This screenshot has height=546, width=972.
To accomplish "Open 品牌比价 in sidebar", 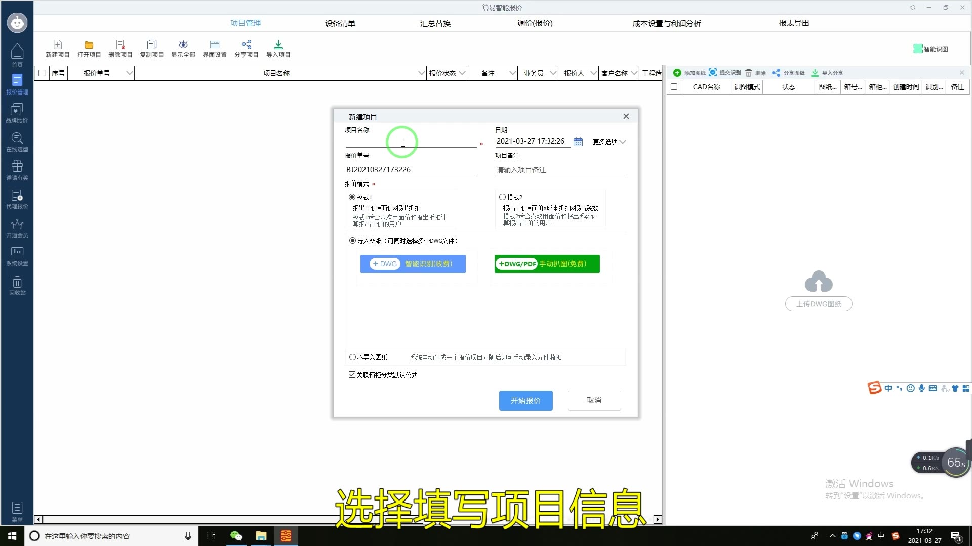I will tap(17, 113).
